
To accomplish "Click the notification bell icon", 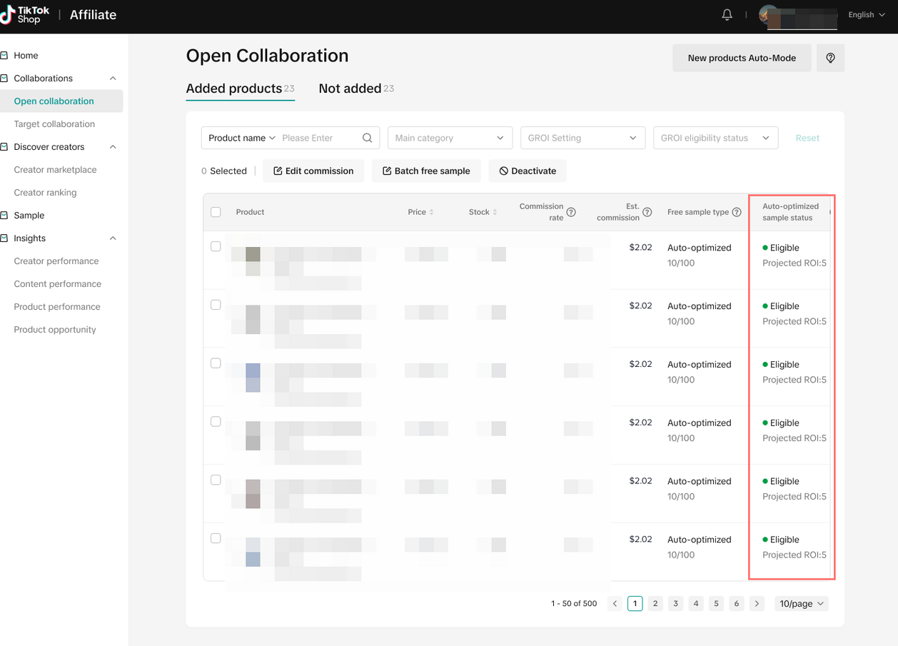I will (x=727, y=14).
